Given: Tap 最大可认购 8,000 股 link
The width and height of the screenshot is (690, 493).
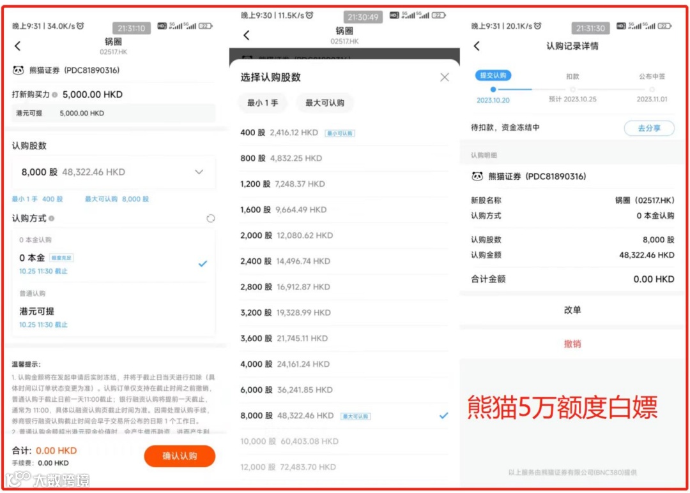Looking at the screenshot, I should click(117, 199).
